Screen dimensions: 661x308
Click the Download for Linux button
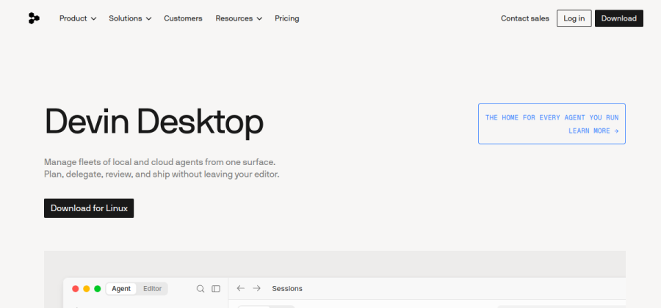click(x=89, y=208)
